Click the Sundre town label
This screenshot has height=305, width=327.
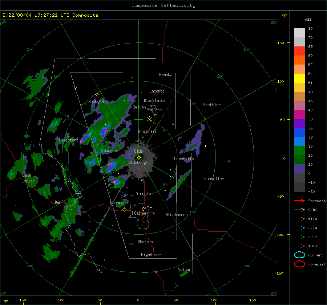pos(110,151)
